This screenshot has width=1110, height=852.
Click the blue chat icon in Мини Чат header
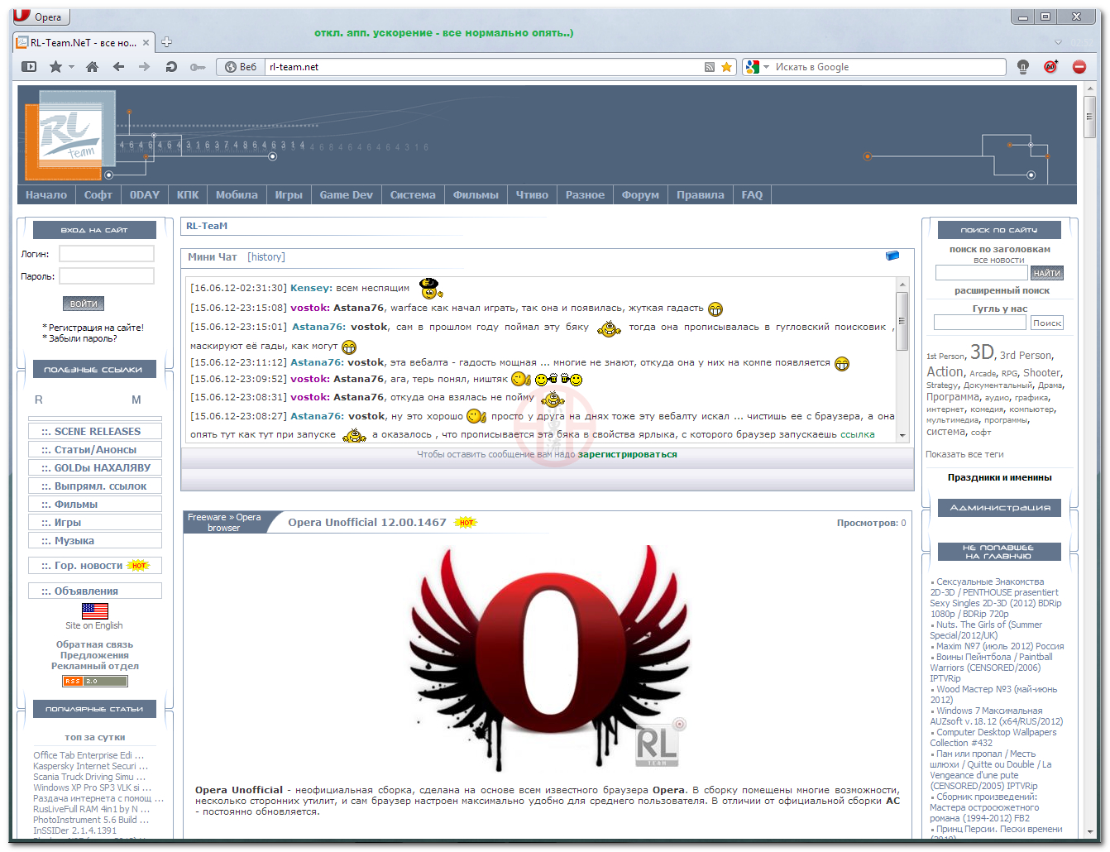892,256
